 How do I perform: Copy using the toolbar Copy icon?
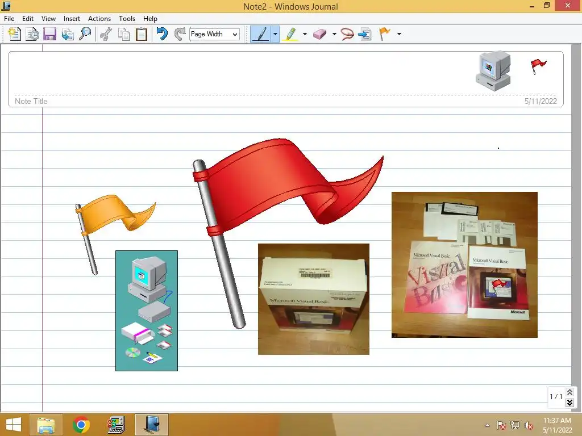[124, 34]
